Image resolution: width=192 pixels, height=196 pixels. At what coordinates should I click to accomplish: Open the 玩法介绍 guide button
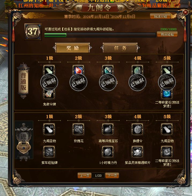(160, 16)
